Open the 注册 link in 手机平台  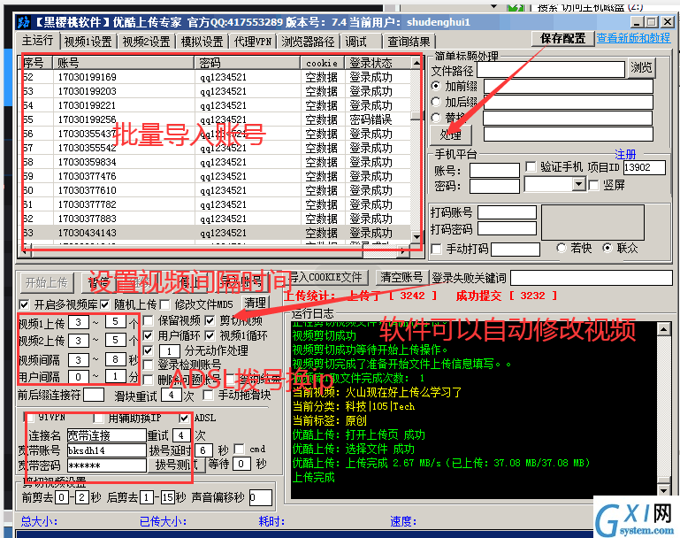tap(625, 154)
